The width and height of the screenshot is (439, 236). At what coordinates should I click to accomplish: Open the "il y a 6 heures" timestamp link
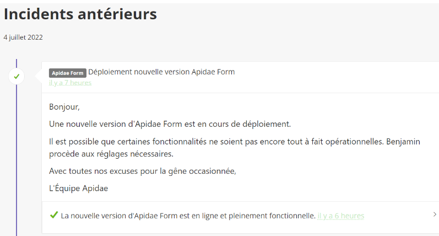click(x=341, y=216)
